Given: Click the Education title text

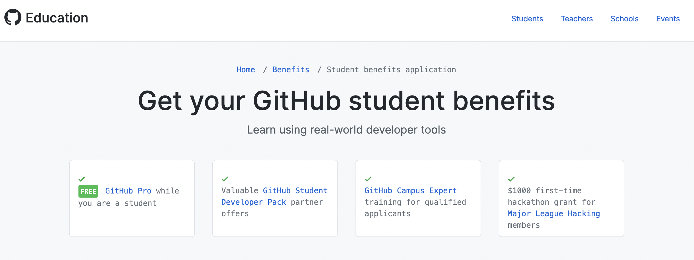Looking at the screenshot, I should coord(57,18).
